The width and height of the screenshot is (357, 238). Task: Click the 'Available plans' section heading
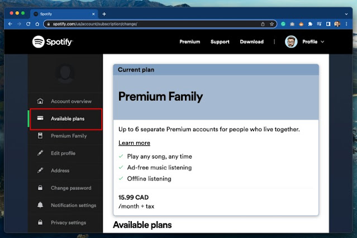(142, 225)
